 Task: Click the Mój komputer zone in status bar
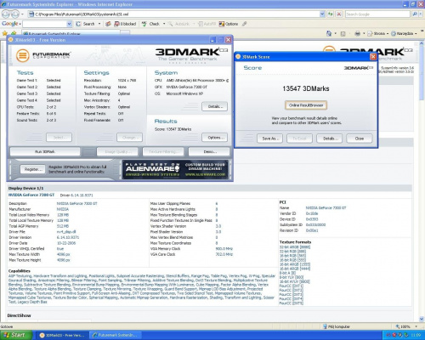tap(337, 326)
